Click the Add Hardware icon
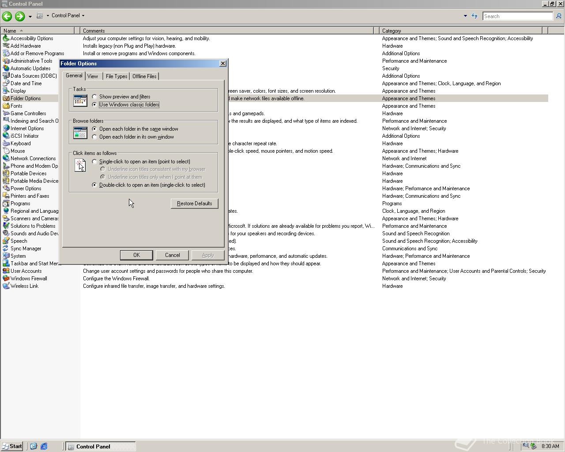Image resolution: width=565 pixels, height=452 pixels. [6, 46]
